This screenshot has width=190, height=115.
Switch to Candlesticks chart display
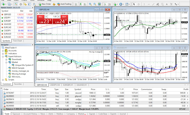point(80,4)
